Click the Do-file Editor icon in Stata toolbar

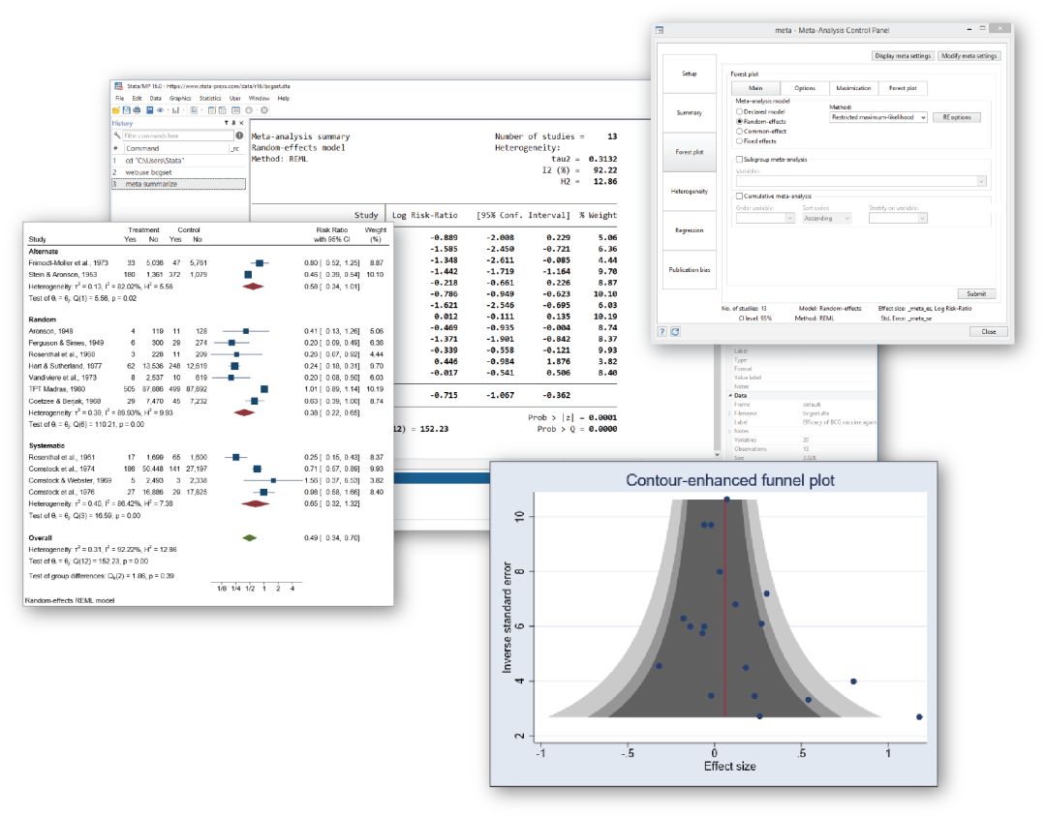194,110
